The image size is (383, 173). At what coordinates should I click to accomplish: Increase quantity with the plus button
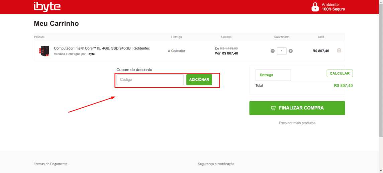pos(291,51)
